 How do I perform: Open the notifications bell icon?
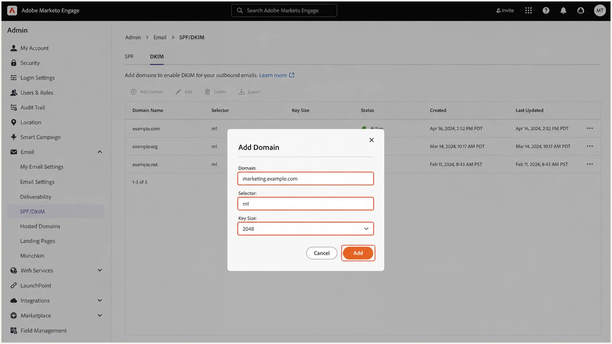563,11
